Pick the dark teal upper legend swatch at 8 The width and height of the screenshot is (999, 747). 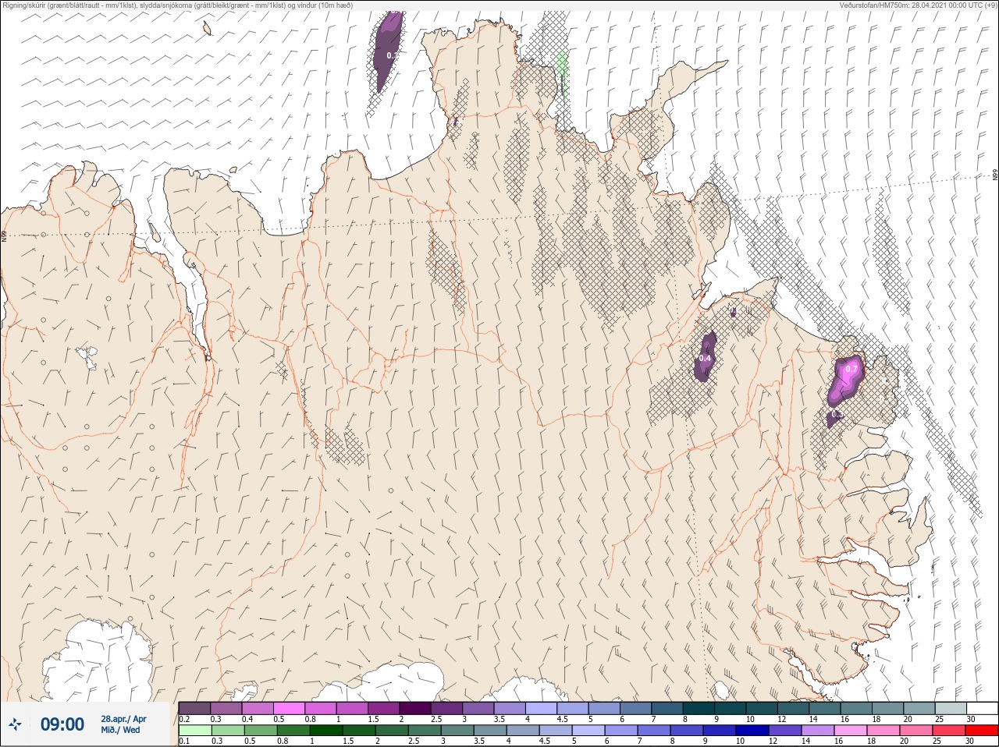[x=699, y=708]
